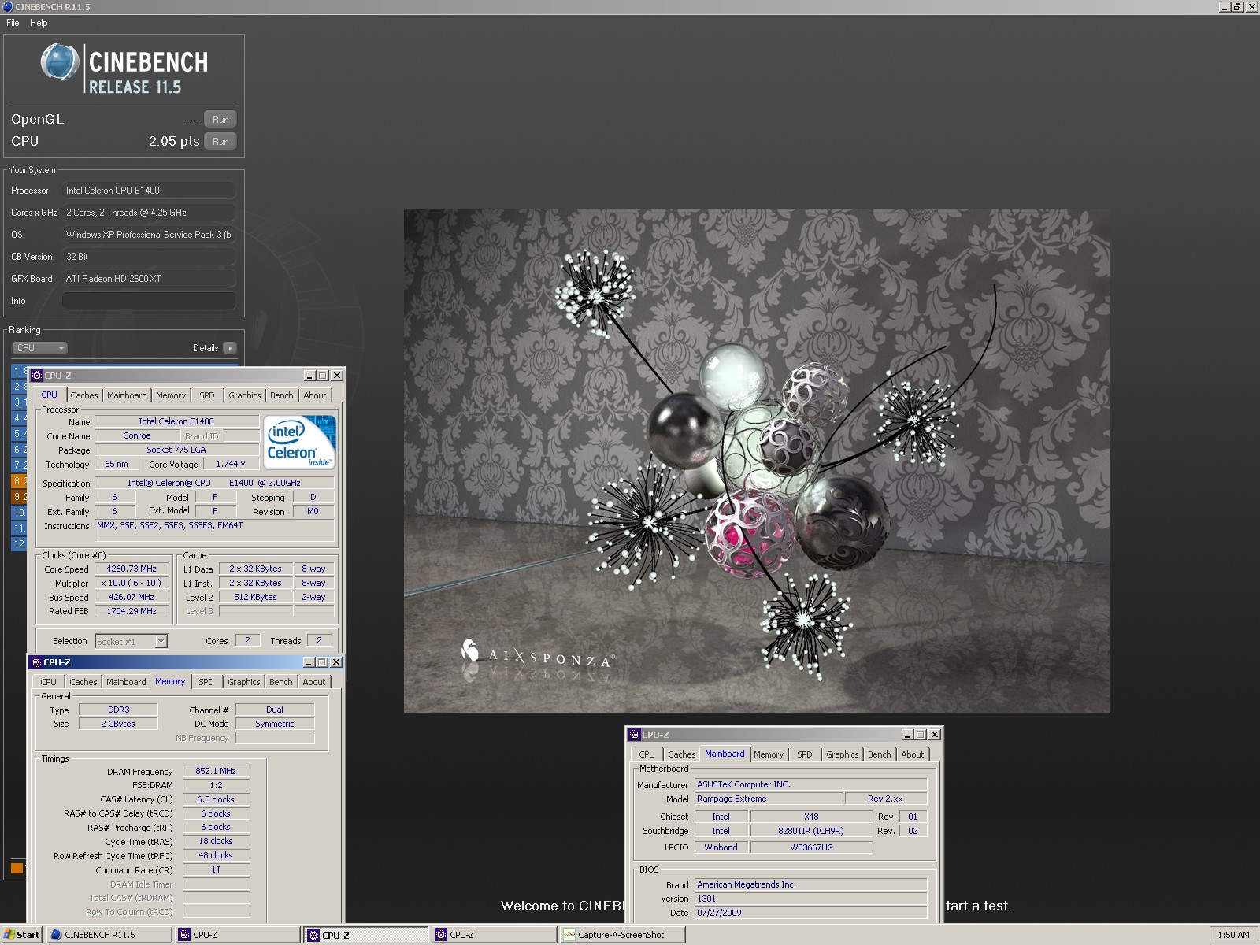This screenshot has width=1260, height=945.
Task: Open About tab in Mainboard CPU-Z window
Action: 913,754
